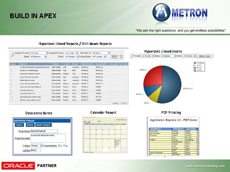The image size is (230, 172).
Task: Open the chart Priority dropdown
Action: click(189, 56)
